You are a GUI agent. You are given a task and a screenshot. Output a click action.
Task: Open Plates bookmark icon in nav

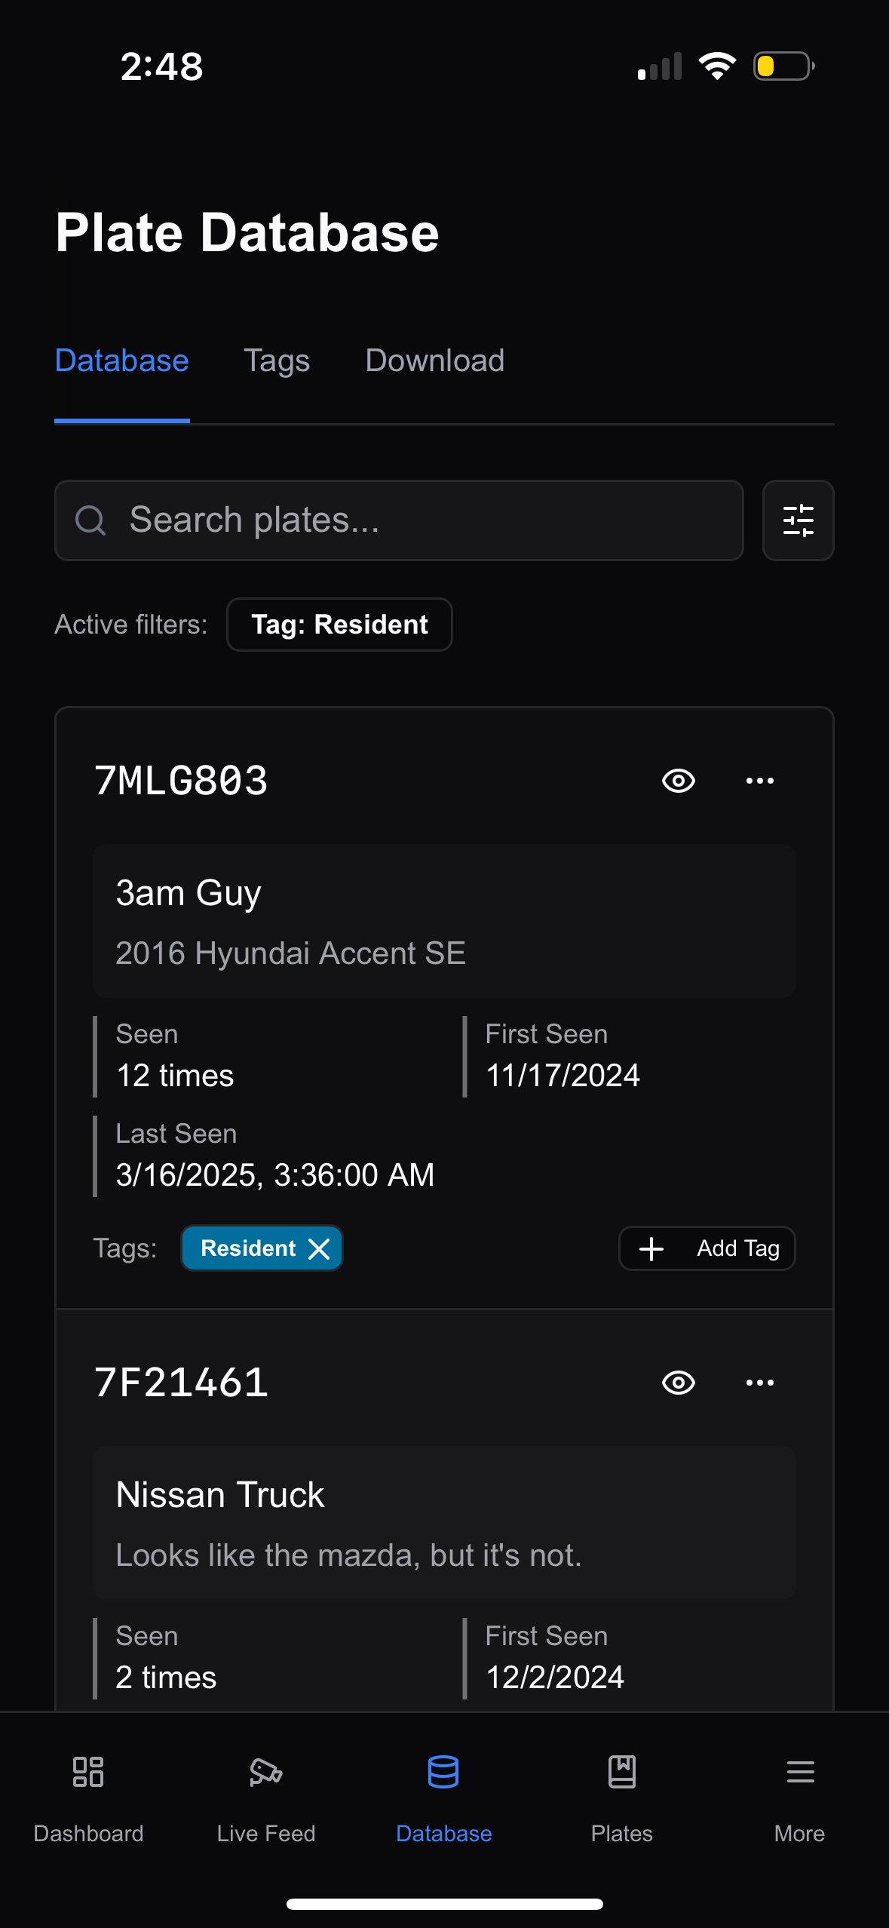tap(622, 1772)
